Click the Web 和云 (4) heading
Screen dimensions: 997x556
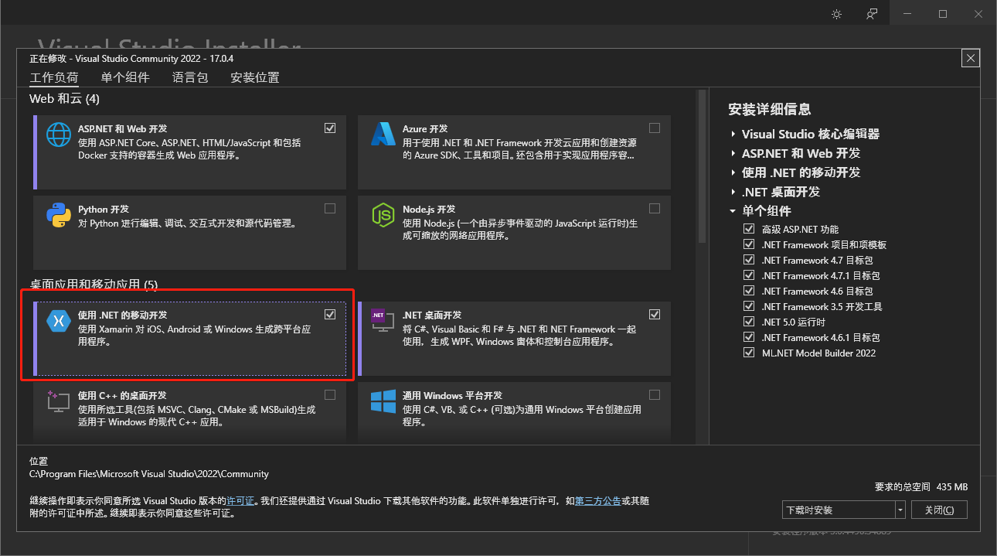(x=65, y=99)
